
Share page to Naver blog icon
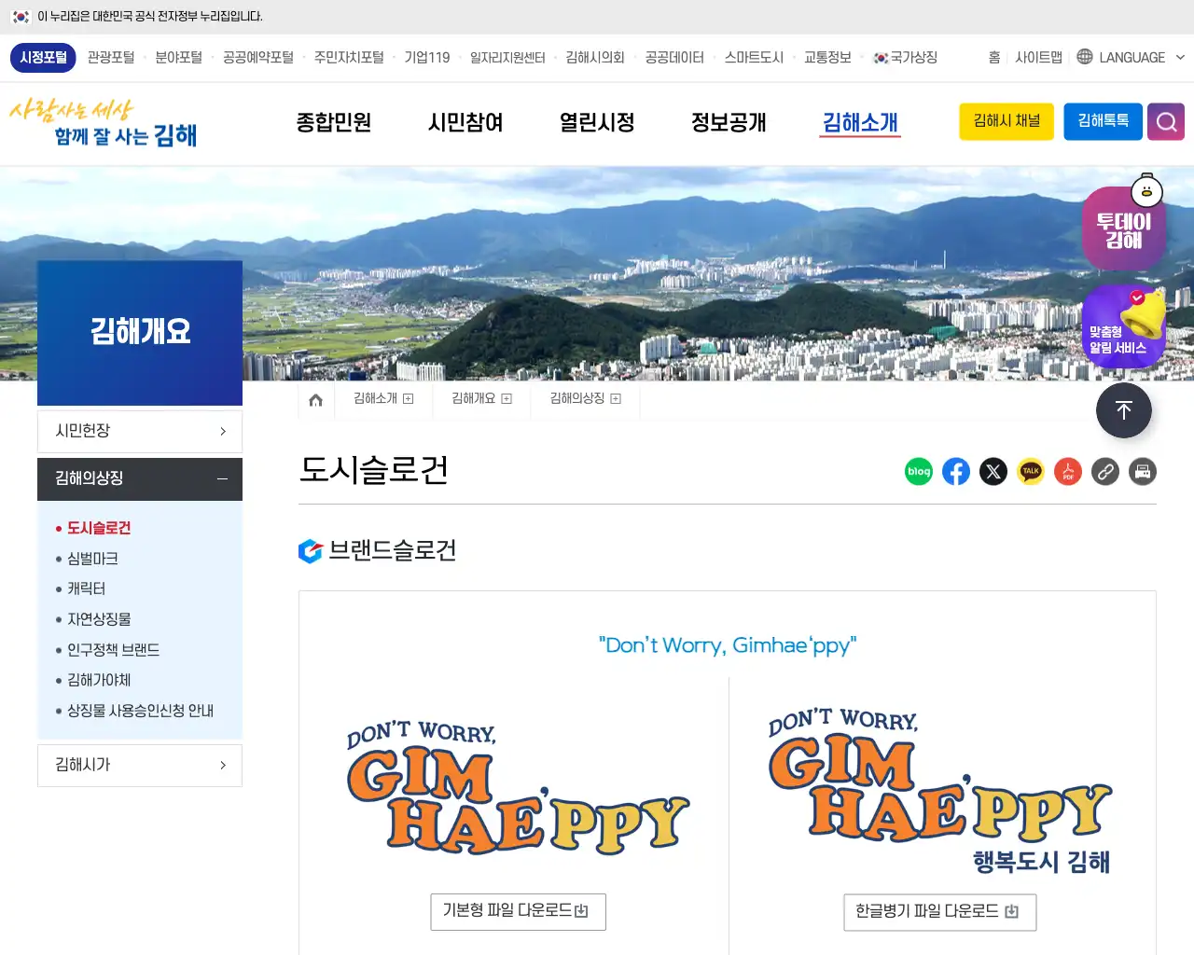point(919,472)
